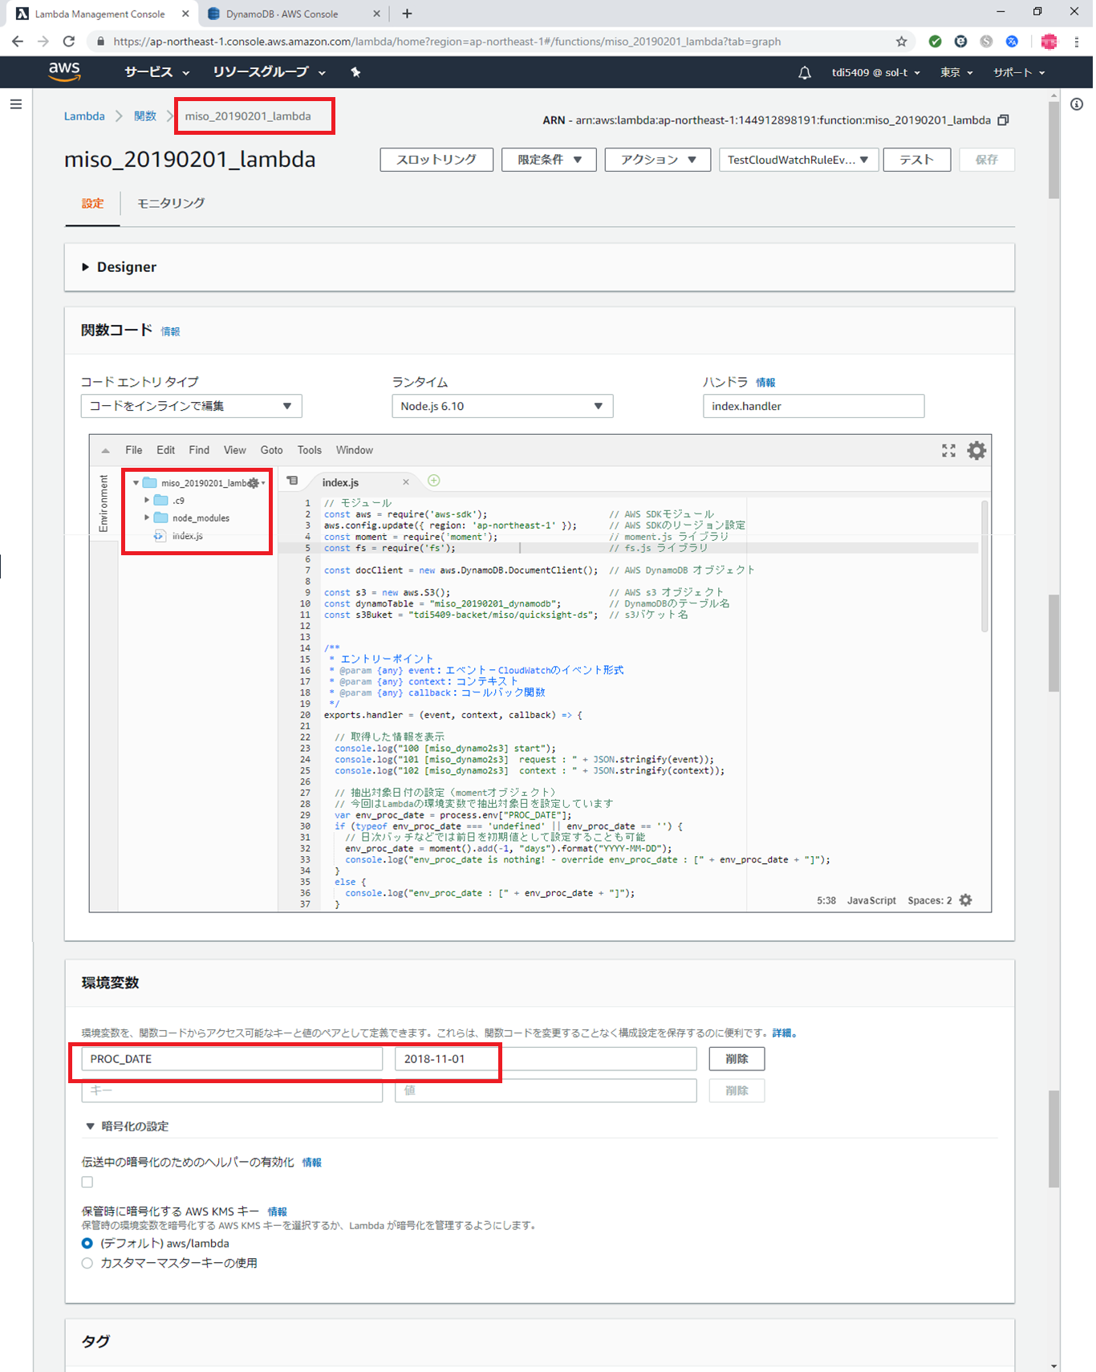Click the pin shortcut icon in navbar

pyautogui.click(x=355, y=72)
